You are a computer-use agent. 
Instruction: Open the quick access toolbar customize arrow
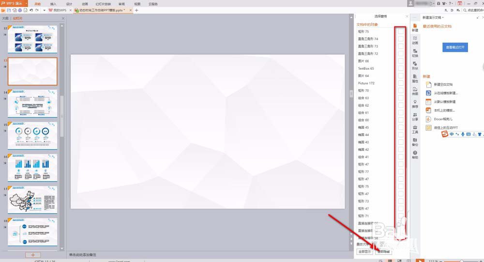click(x=44, y=10)
